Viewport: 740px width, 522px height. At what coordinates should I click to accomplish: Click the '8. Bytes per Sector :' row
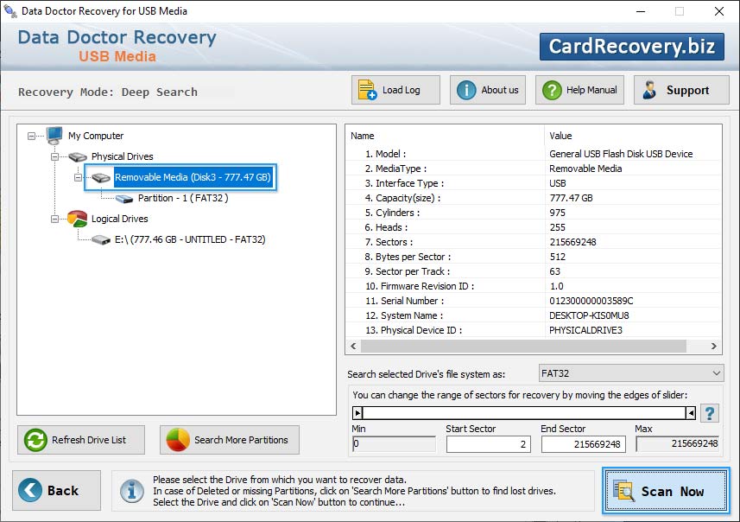click(534, 257)
